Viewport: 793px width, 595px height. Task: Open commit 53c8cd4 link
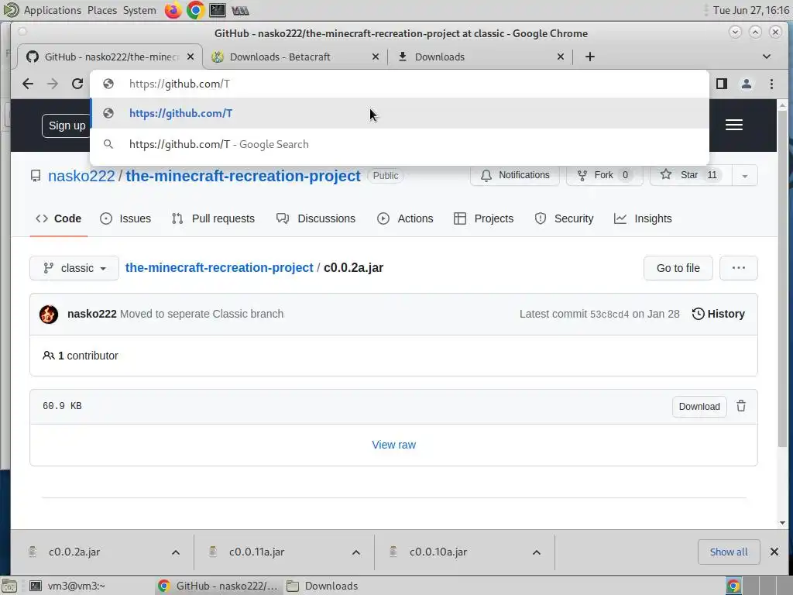609,315
